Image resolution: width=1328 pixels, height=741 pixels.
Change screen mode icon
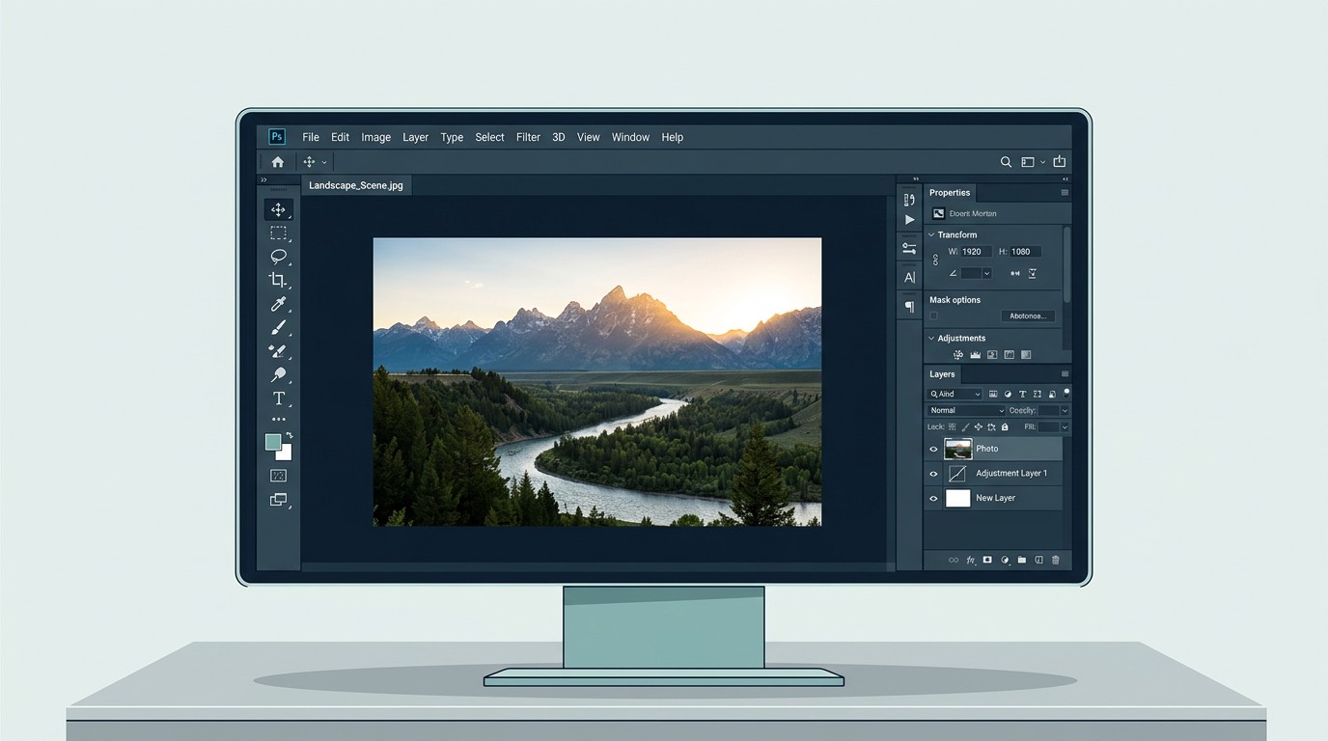(x=278, y=500)
